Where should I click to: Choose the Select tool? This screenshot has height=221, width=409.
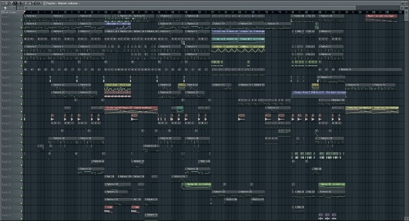(x=33, y=3)
